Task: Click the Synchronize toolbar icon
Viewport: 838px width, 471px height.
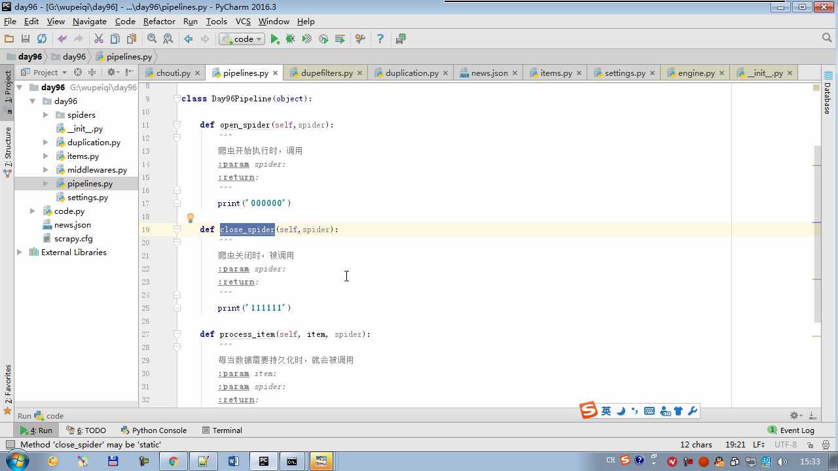Action: tap(42, 39)
